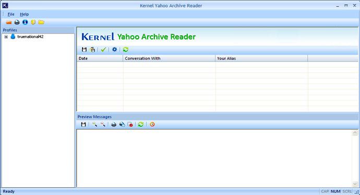Click the CAP indicator in status bar
Viewport: 360px width, 195px height.
[325, 191]
